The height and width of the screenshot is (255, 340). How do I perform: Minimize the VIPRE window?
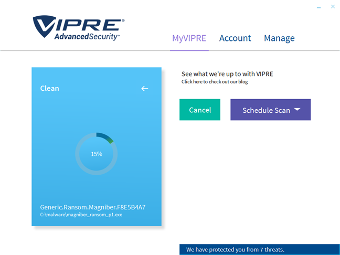tap(318, 7)
